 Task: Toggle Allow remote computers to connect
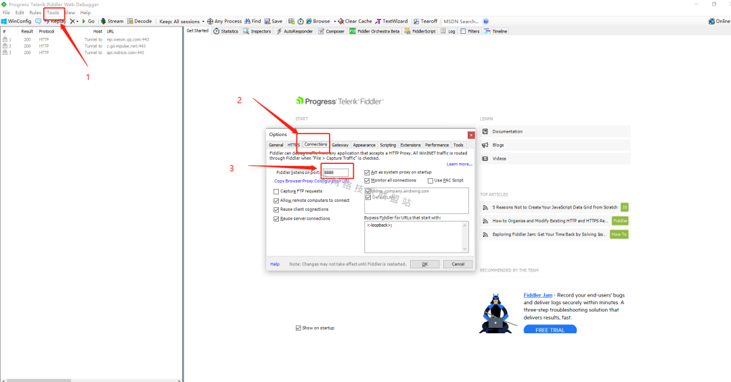(x=276, y=200)
